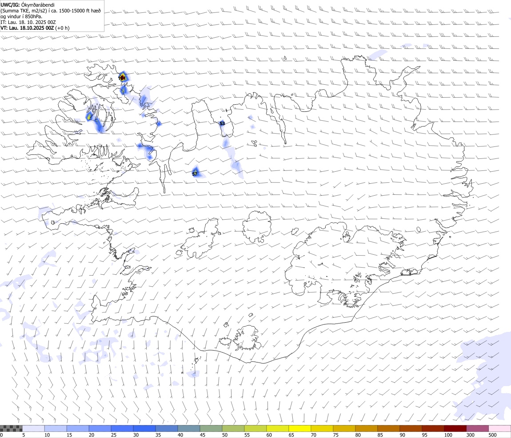Pick the 10–15 light blue legend swatch
511x438 pixels.
[56, 428]
